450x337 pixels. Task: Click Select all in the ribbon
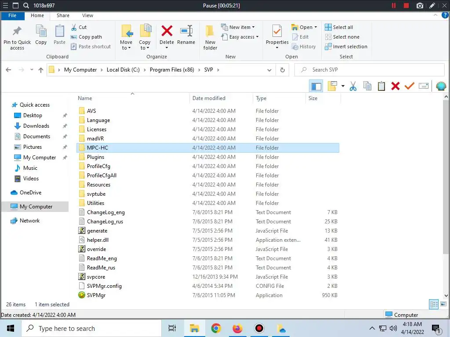[339, 27]
